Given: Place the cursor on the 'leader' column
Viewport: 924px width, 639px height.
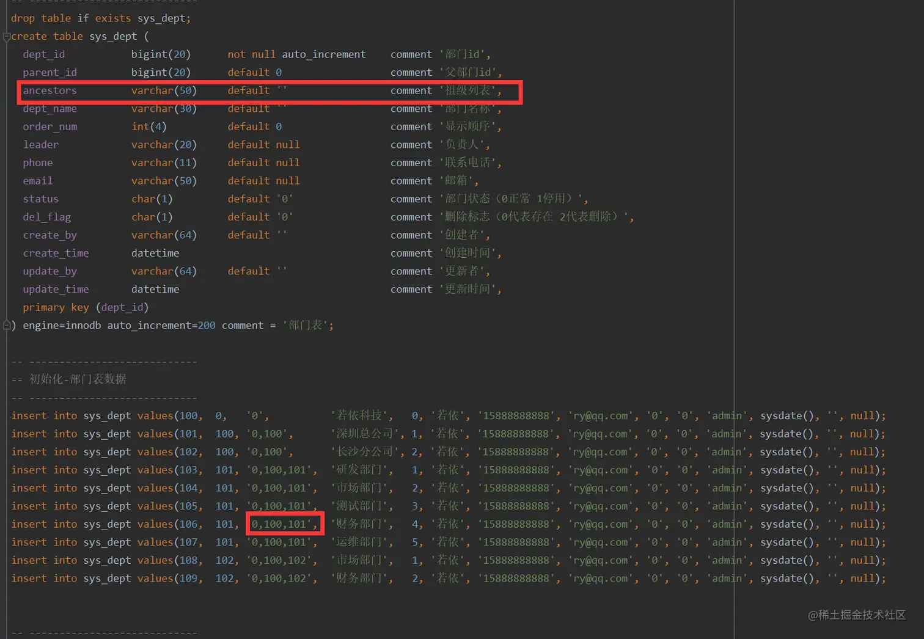Looking at the screenshot, I should tap(41, 145).
